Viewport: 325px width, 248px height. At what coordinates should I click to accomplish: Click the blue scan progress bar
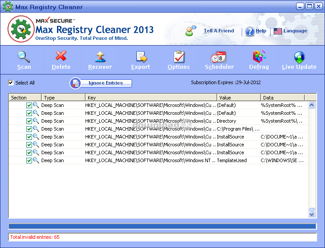[x=162, y=227]
